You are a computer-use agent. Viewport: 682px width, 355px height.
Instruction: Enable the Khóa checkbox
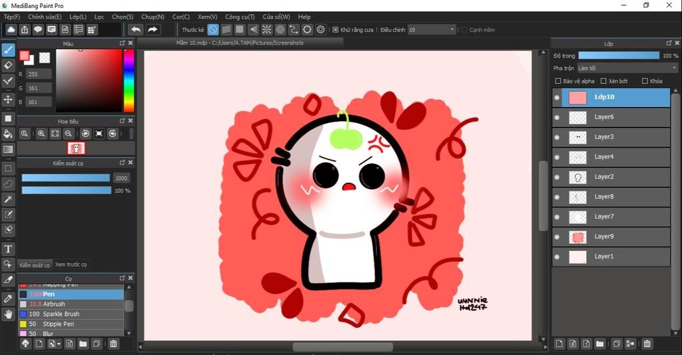(x=645, y=81)
